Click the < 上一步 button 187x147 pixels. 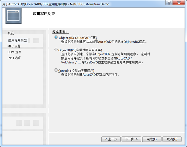click(111, 139)
